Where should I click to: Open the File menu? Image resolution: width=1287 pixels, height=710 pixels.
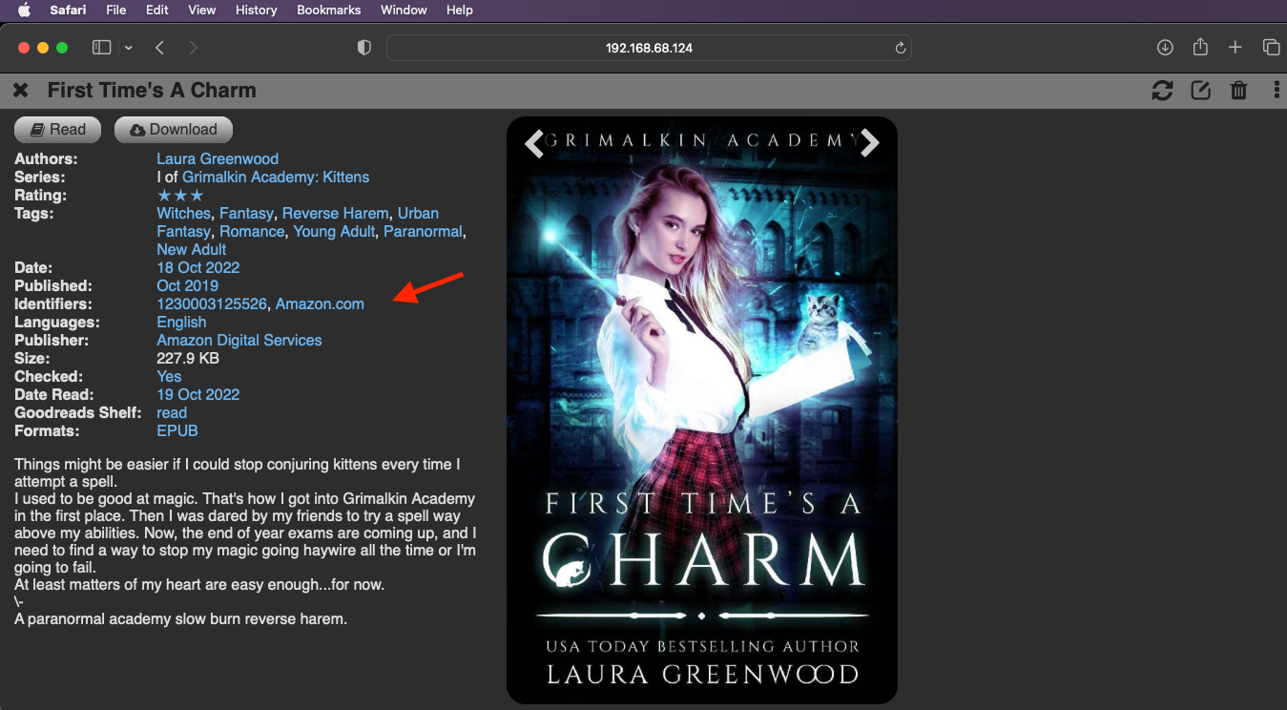coord(116,10)
